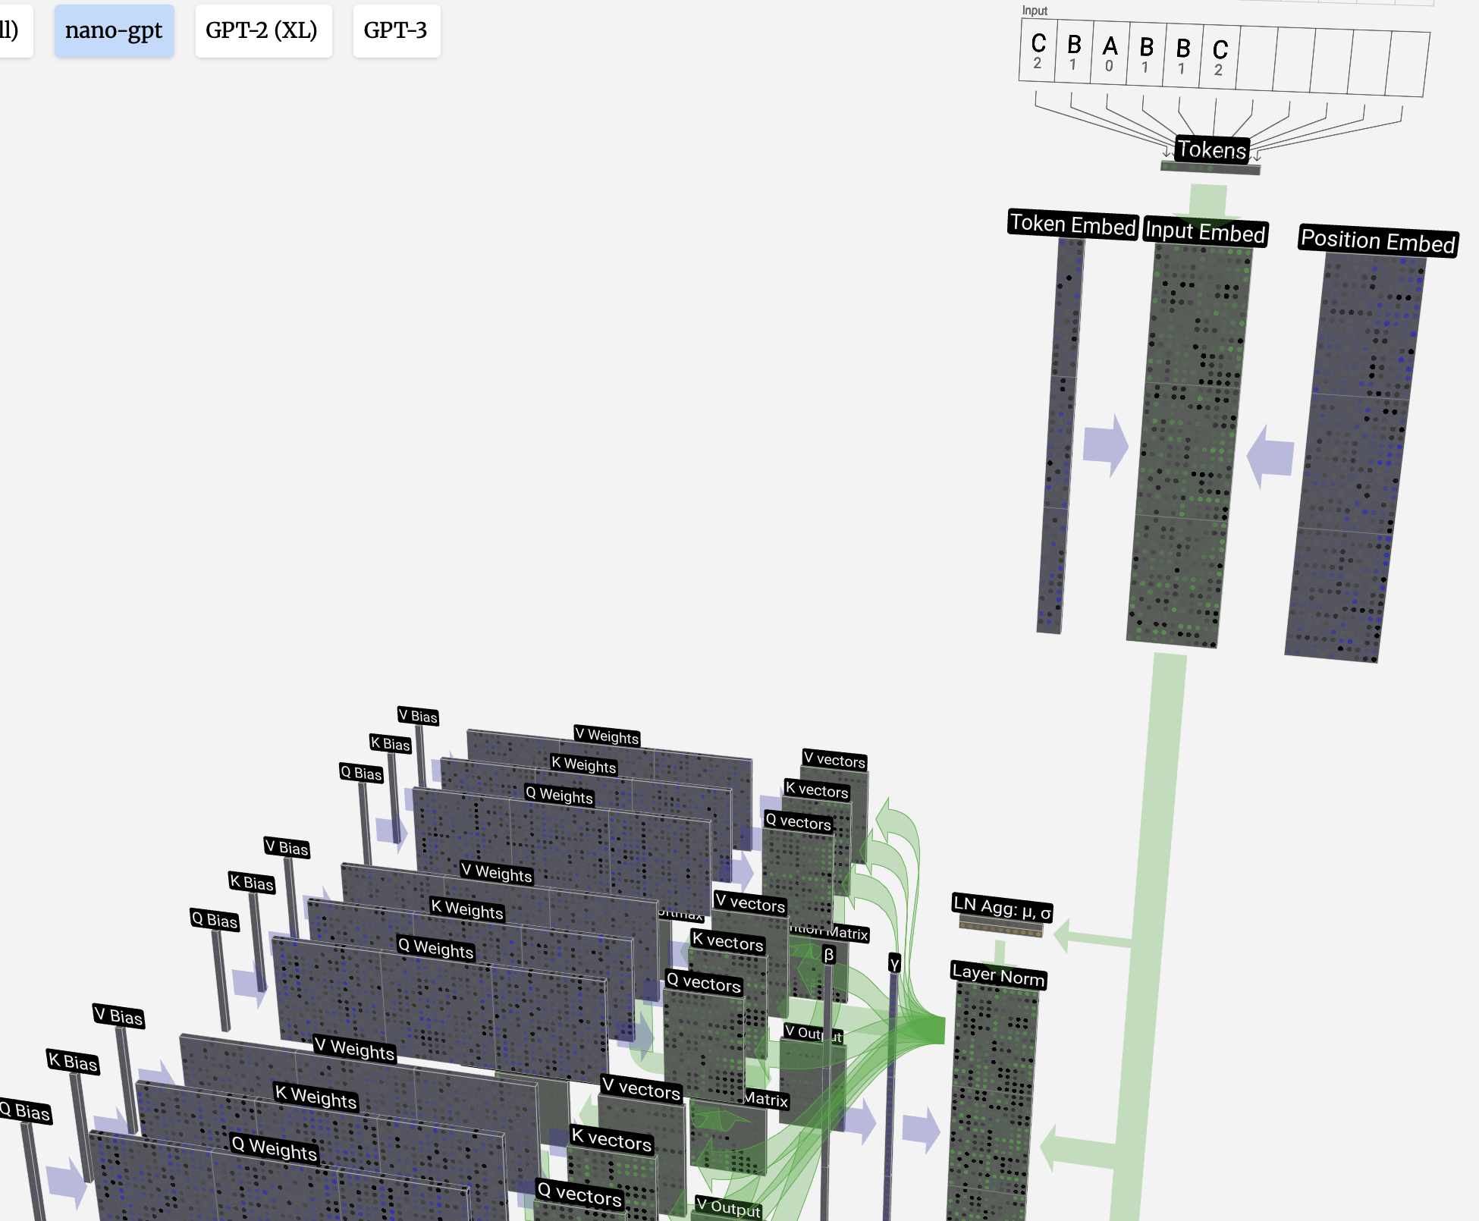Screen dimensions: 1479x1221
Task: Click the purple arrow from Position Embed
Action: [1271, 457]
